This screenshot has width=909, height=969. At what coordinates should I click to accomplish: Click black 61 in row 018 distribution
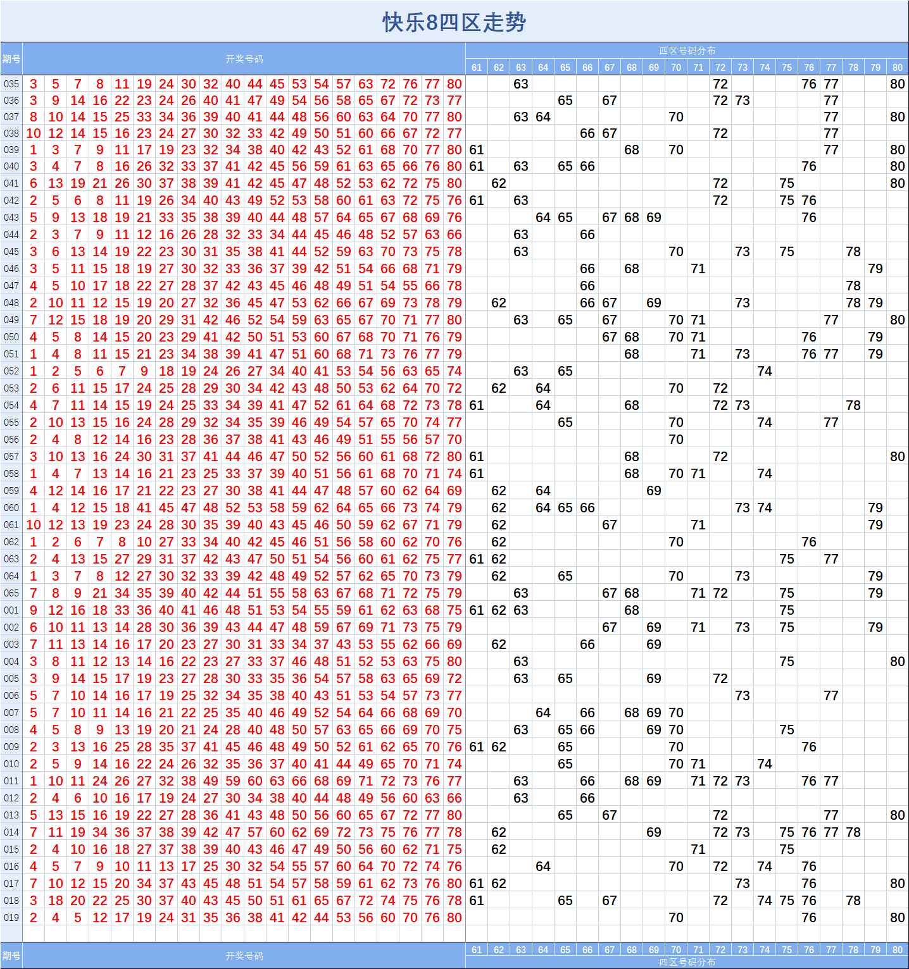(477, 901)
